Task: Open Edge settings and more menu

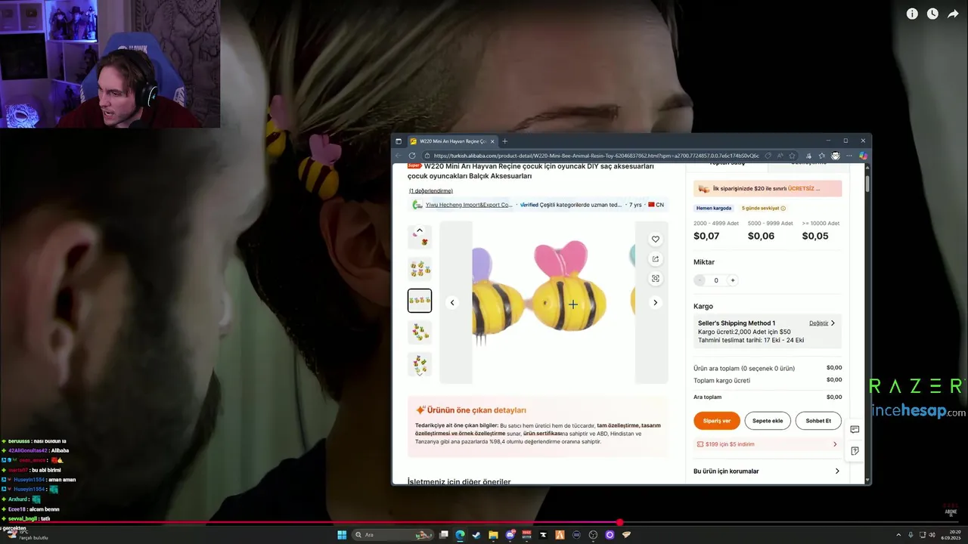Action: coord(849,156)
